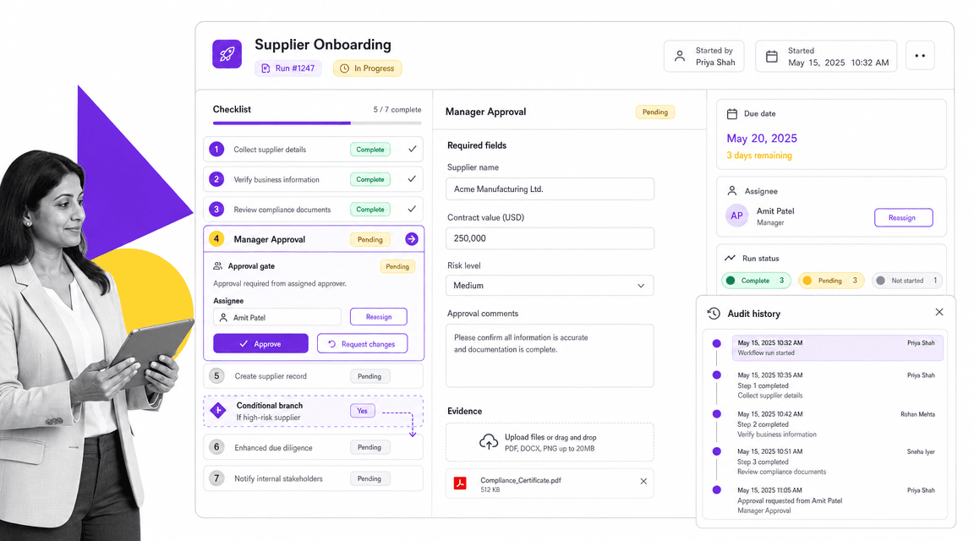Select step 6 Enhanced due diligence

pyautogui.click(x=313, y=447)
